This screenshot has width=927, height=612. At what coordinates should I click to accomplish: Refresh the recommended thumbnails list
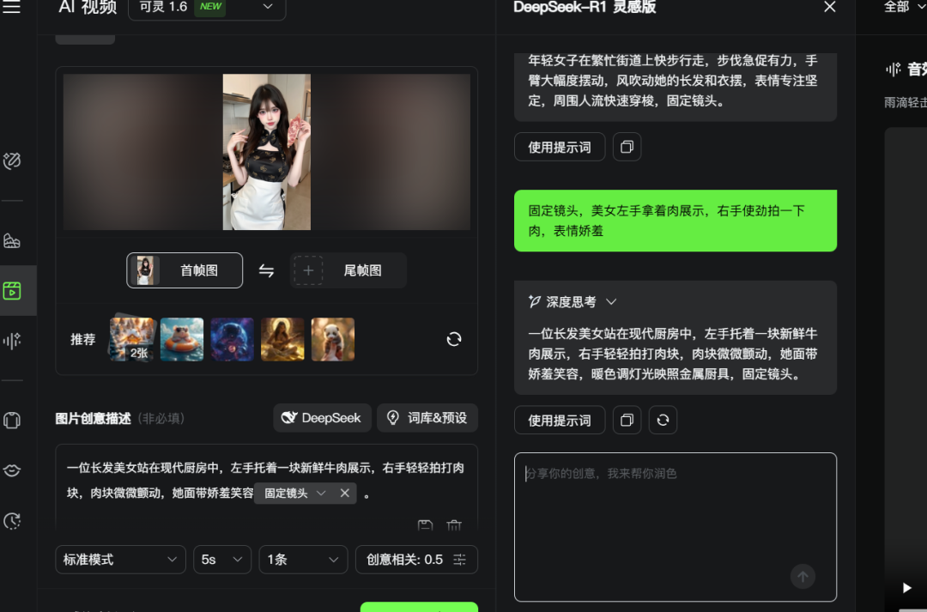tap(454, 339)
